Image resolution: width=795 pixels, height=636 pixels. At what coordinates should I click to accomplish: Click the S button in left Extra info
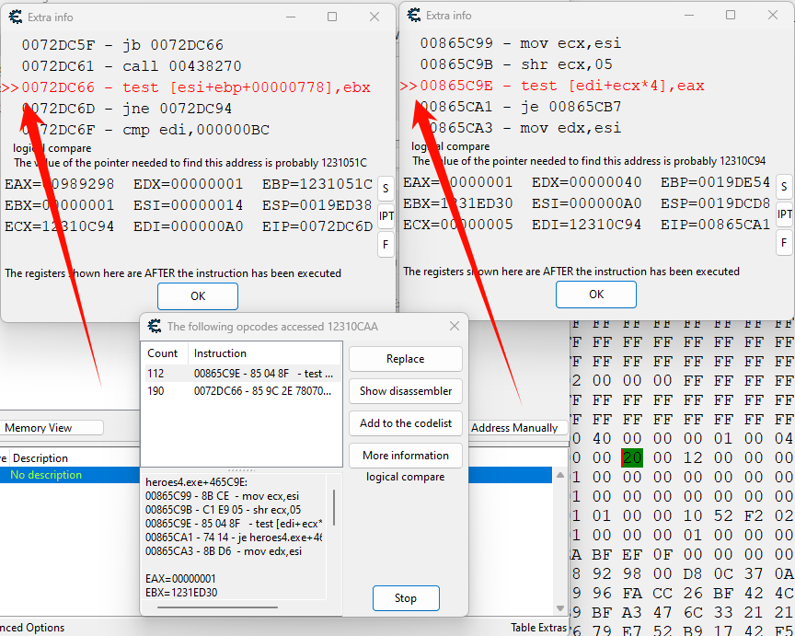[386, 189]
